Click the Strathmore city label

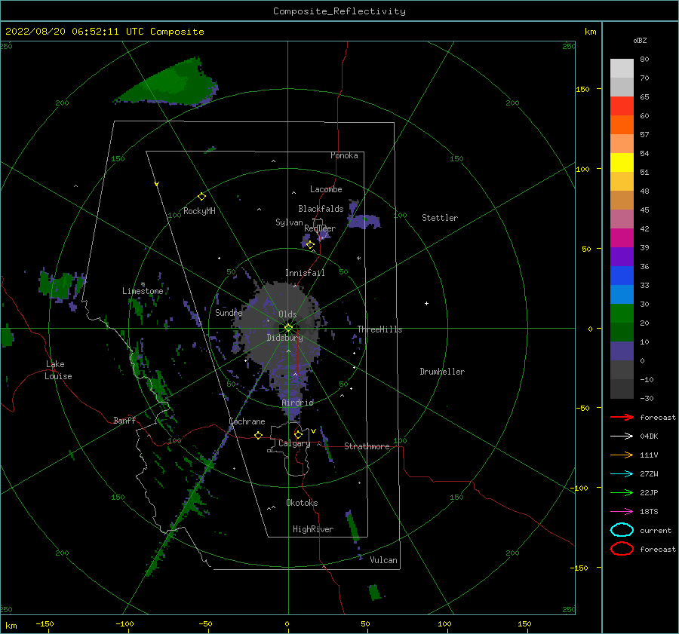tap(367, 446)
